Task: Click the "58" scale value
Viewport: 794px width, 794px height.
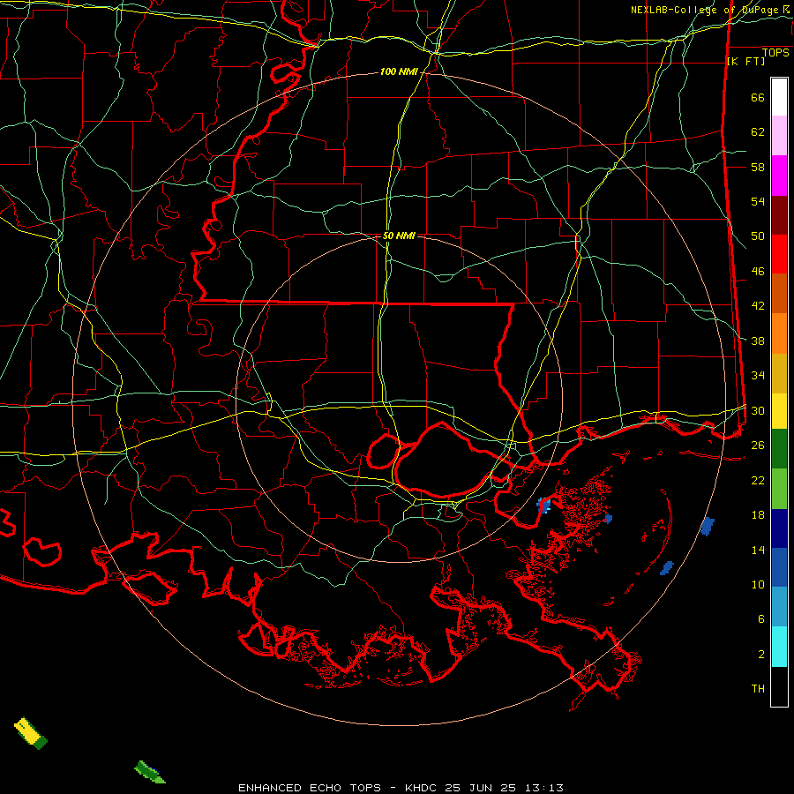Action: coord(758,167)
